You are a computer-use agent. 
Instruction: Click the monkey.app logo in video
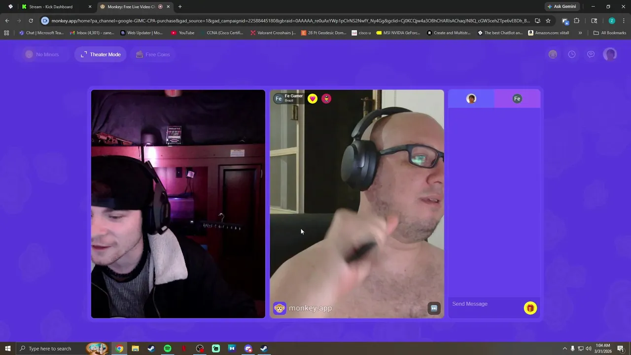pyautogui.click(x=303, y=308)
